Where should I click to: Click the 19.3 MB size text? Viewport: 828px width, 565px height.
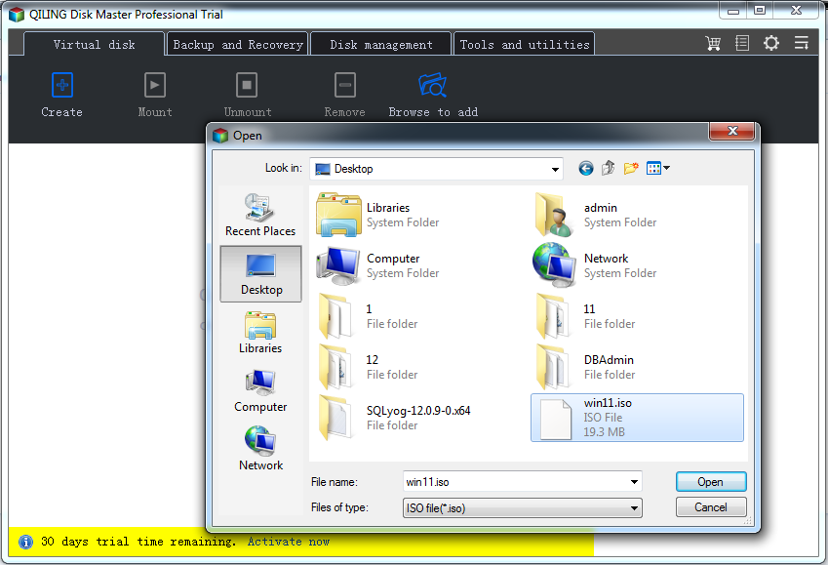[x=604, y=432]
